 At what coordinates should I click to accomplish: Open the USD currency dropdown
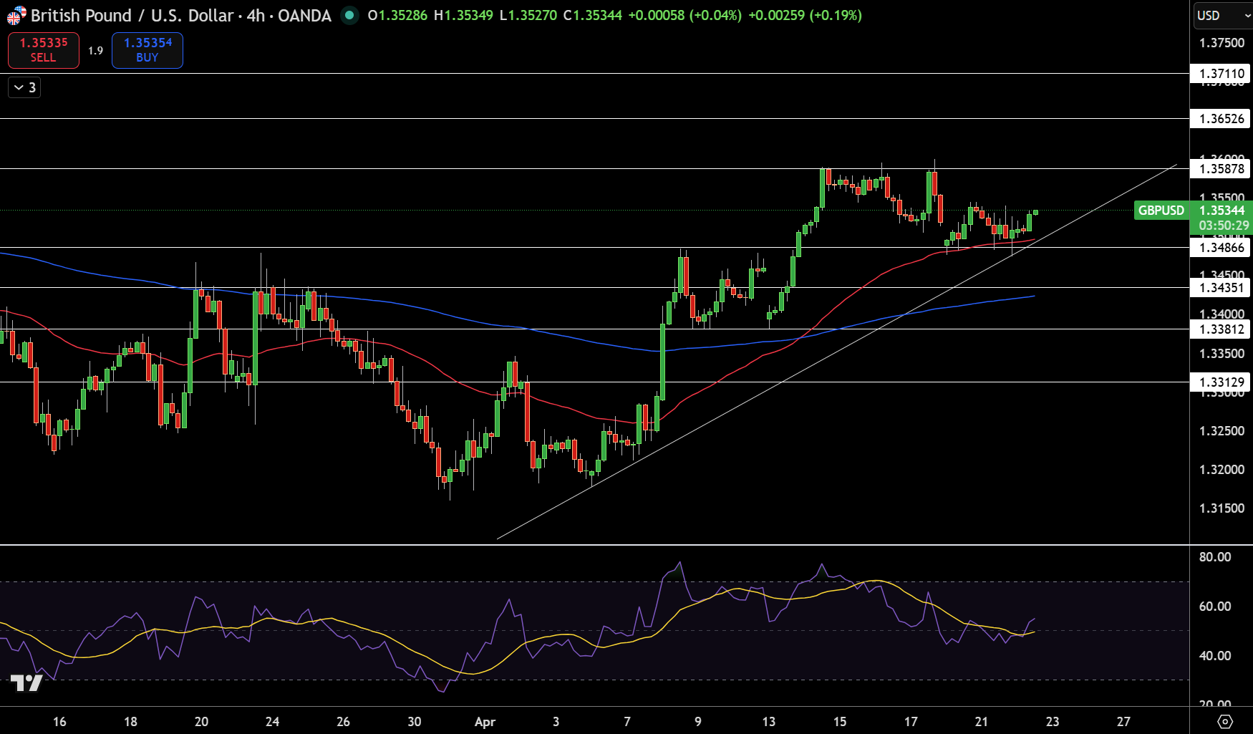1223,15
